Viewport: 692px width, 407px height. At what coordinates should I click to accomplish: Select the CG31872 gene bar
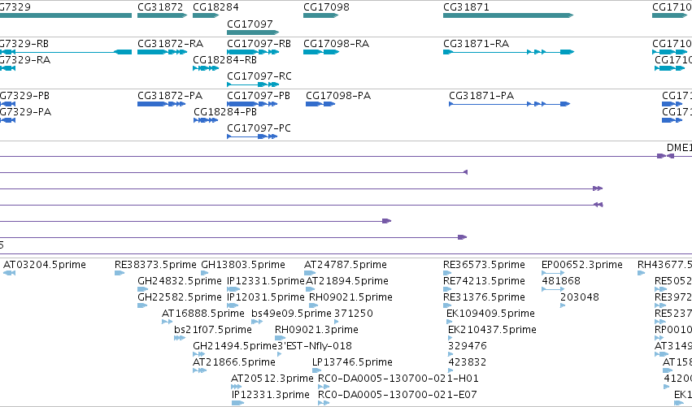[x=162, y=15]
